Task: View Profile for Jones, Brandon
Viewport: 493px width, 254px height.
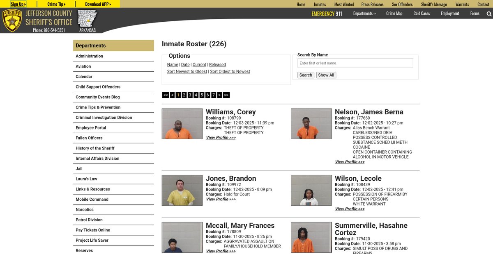Action: pos(221,199)
